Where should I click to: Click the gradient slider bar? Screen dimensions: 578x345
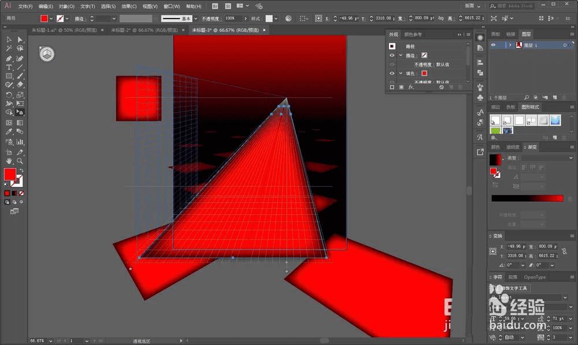[x=527, y=198]
